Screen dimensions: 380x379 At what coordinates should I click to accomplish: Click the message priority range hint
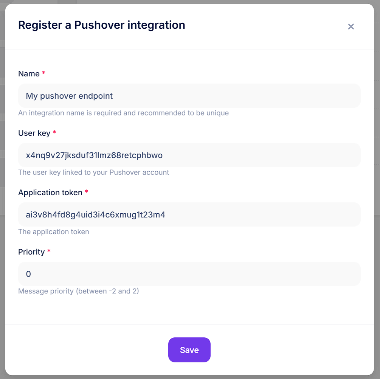click(78, 291)
